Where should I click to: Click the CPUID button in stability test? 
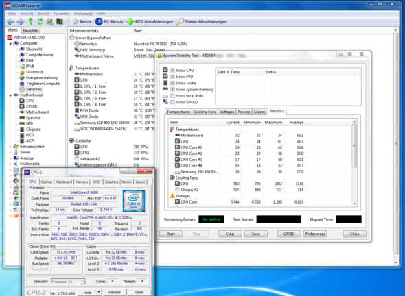click(x=289, y=234)
